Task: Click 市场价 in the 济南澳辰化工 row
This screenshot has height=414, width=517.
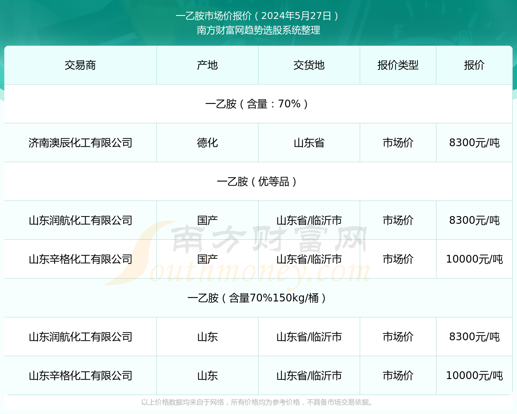Action: [x=398, y=143]
